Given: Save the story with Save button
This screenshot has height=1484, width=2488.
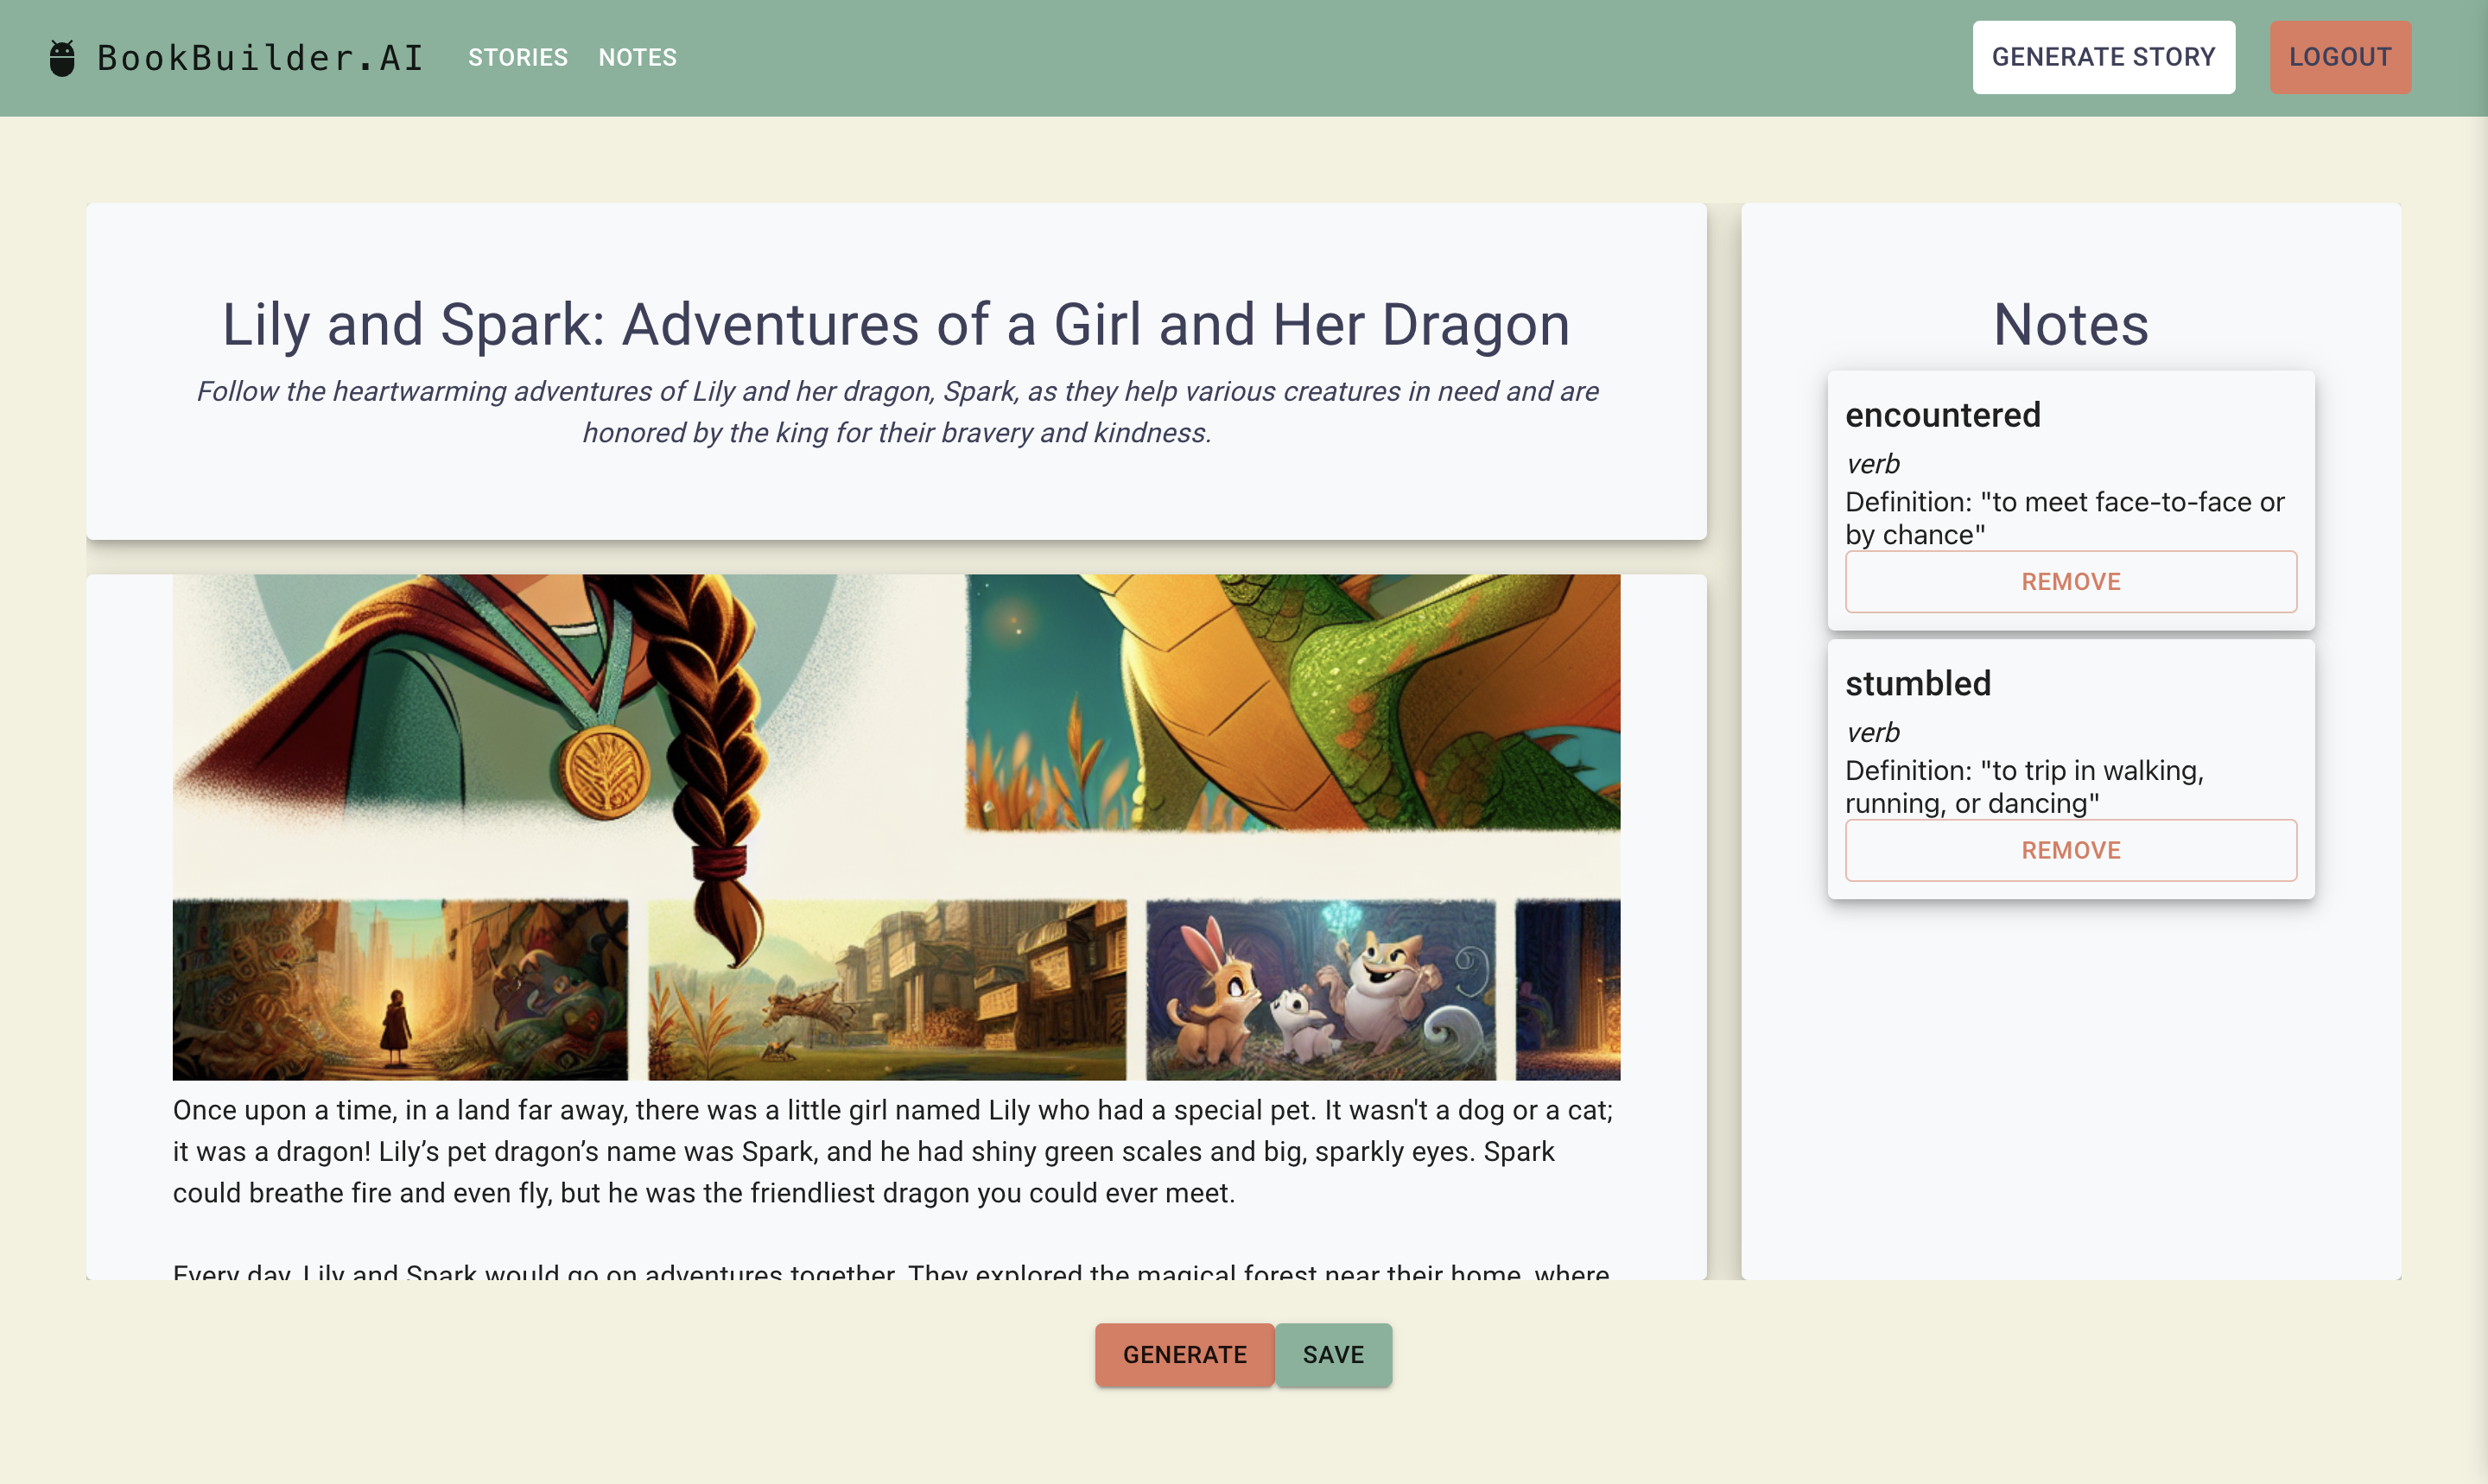Looking at the screenshot, I should coord(1332,1355).
